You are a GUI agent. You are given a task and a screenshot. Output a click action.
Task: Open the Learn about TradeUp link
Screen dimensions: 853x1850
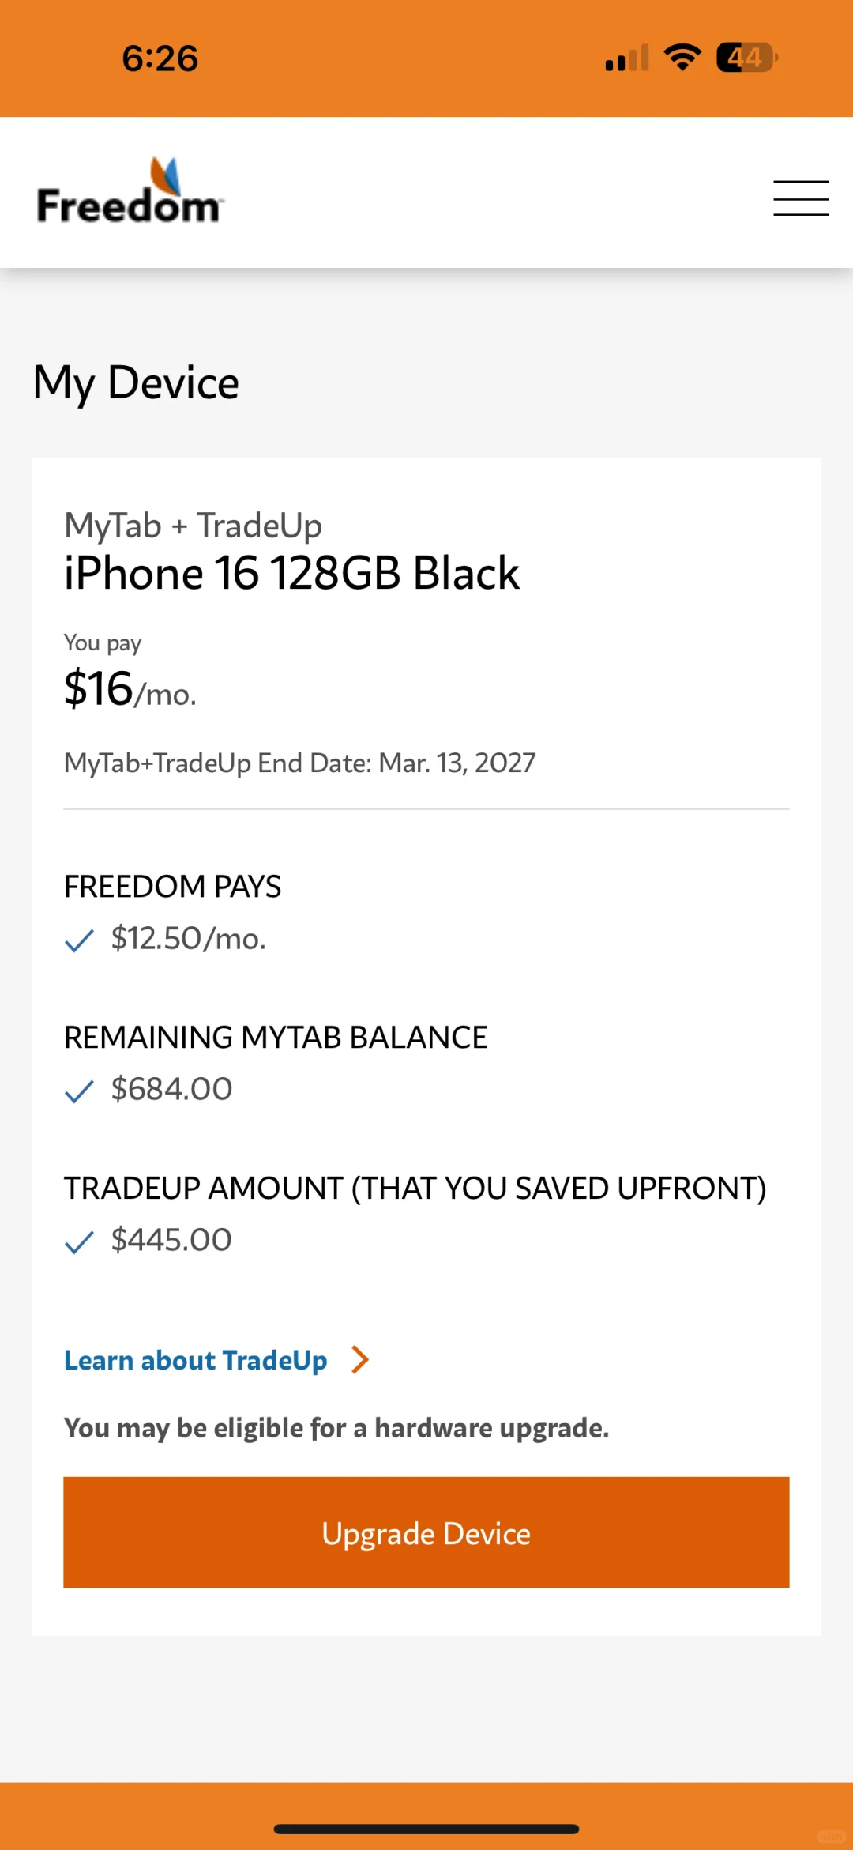pyautogui.click(x=195, y=1360)
